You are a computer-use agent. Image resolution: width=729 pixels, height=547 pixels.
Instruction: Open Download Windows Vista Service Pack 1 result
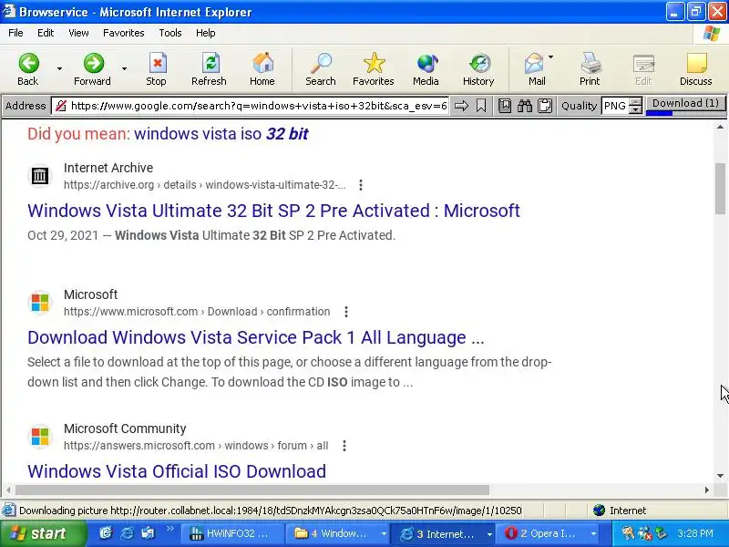click(x=256, y=337)
